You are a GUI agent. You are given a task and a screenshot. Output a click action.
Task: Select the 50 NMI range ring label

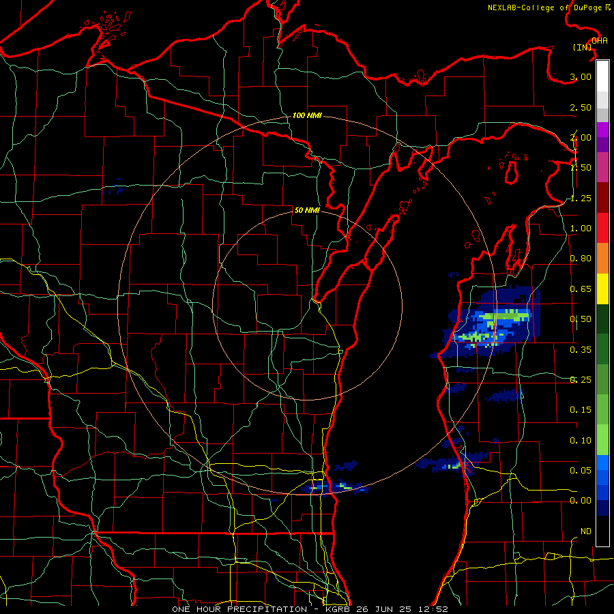point(307,210)
